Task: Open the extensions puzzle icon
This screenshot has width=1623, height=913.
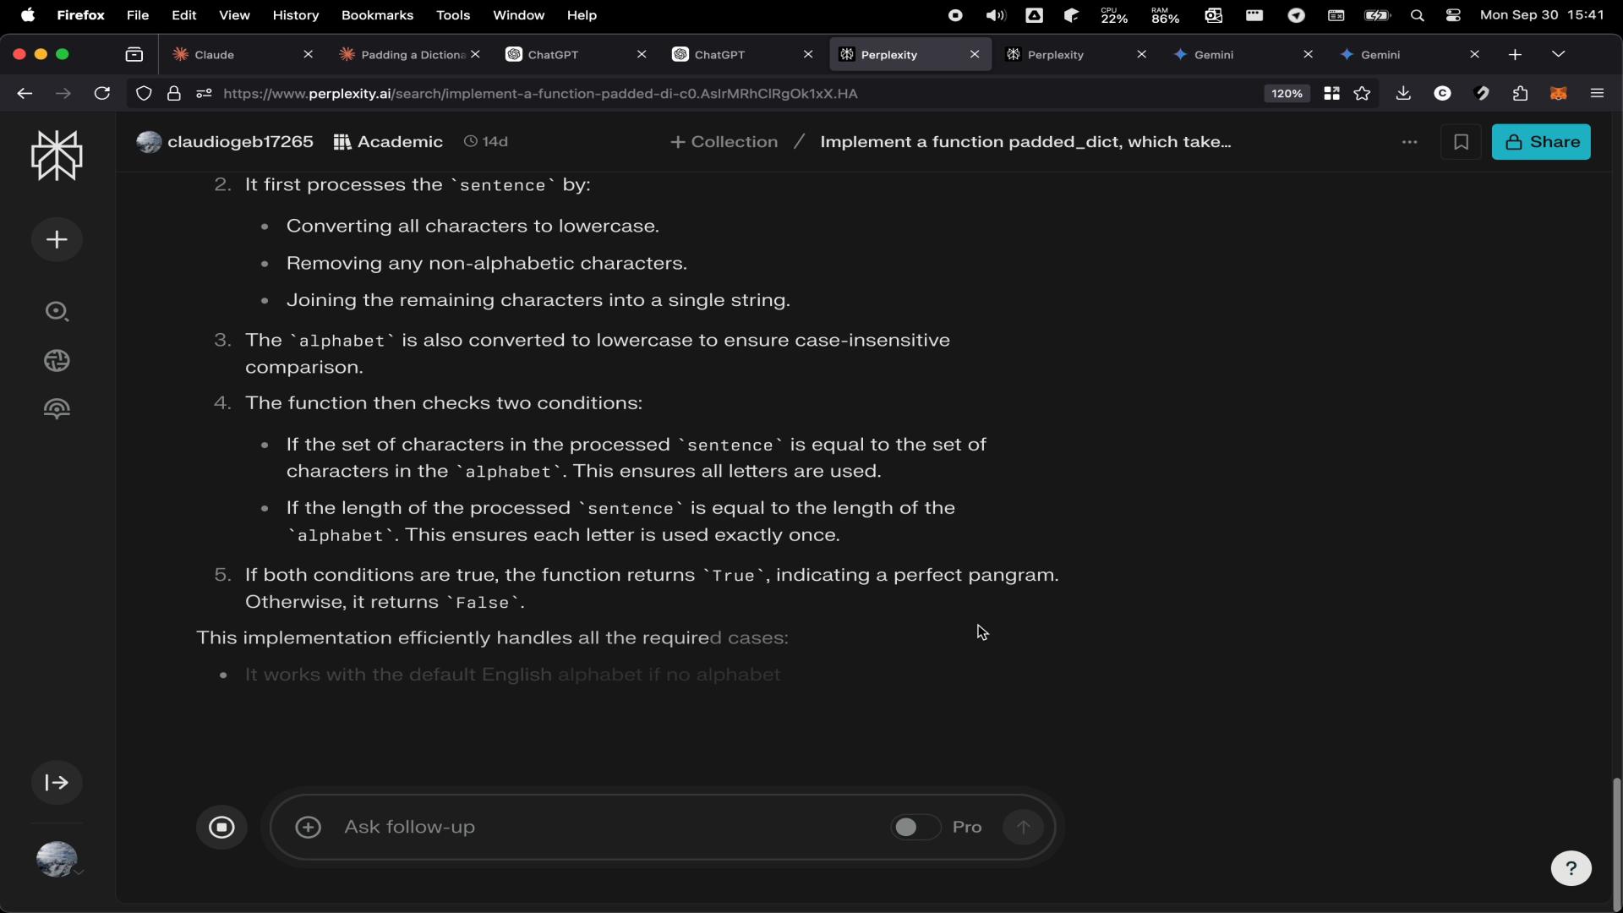Action: (x=1520, y=94)
